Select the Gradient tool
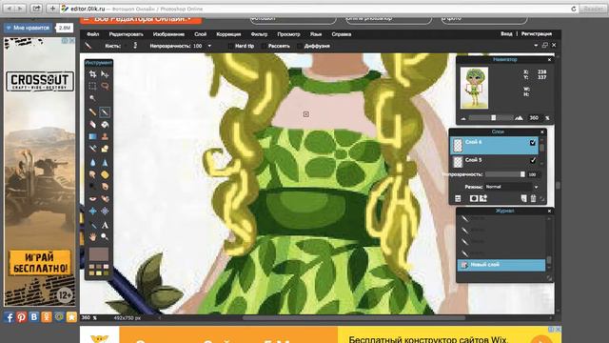Viewport: 609px width, 343px height. 92,136
